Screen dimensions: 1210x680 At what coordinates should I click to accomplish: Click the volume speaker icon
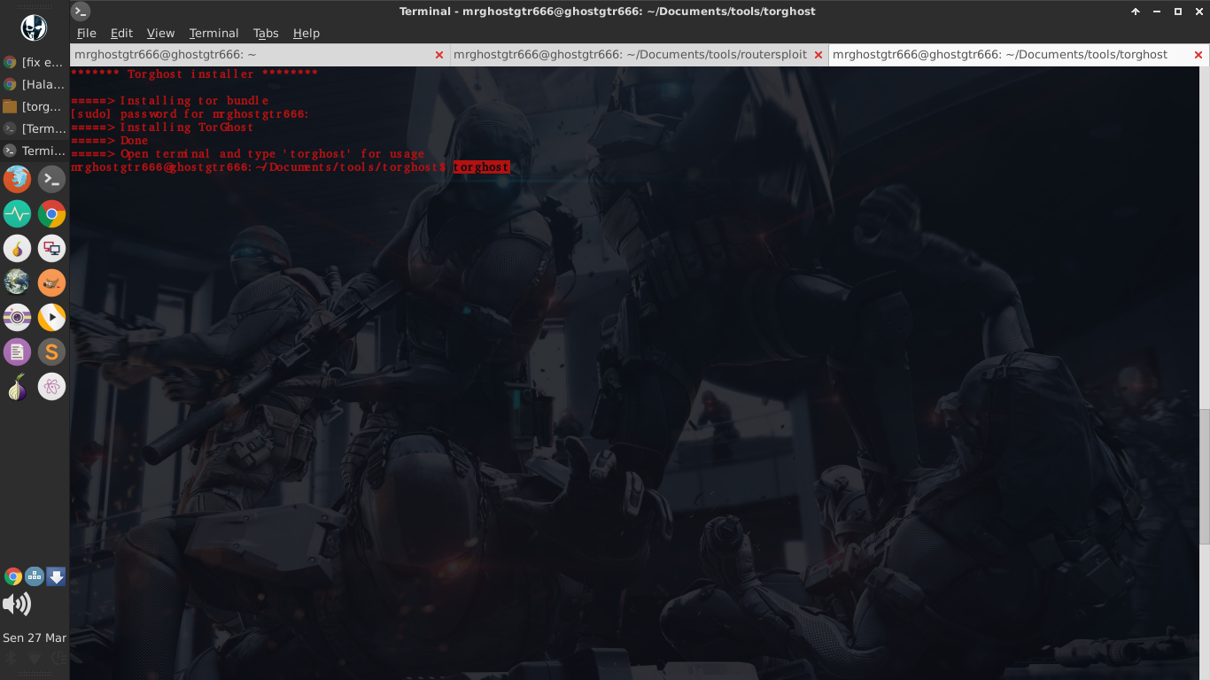pos(17,605)
